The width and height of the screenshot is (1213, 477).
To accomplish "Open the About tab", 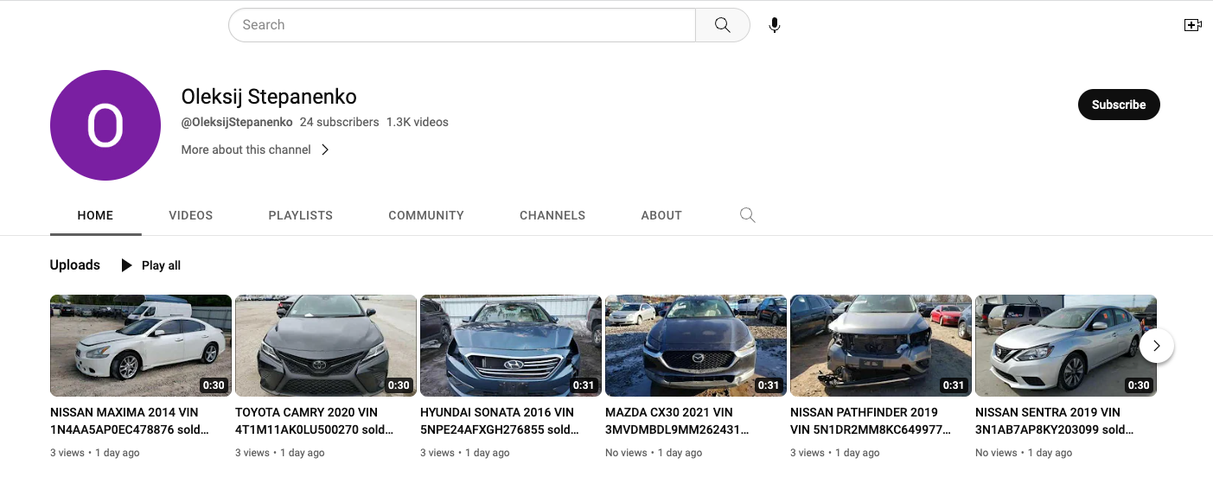I will click(x=661, y=215).
